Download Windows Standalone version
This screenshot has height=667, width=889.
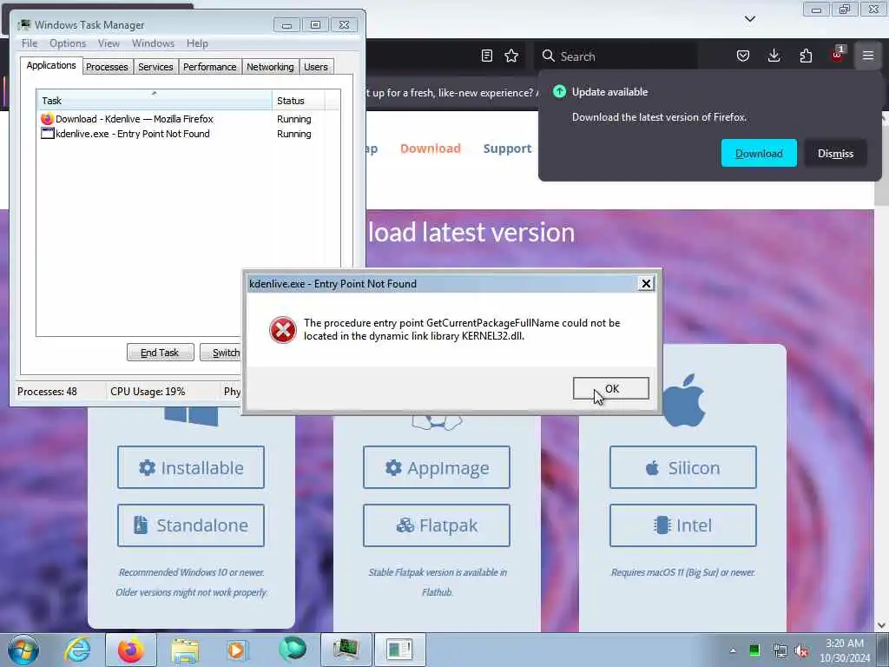191,525
